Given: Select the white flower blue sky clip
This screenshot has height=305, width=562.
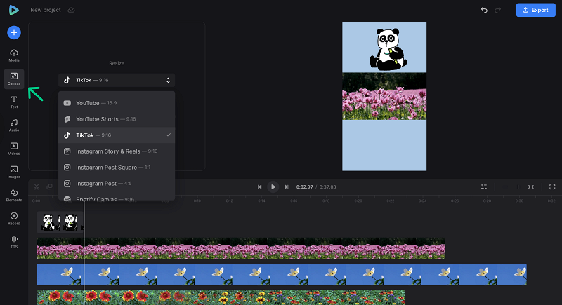Looking at the screenshot, I should pos(282,274).
